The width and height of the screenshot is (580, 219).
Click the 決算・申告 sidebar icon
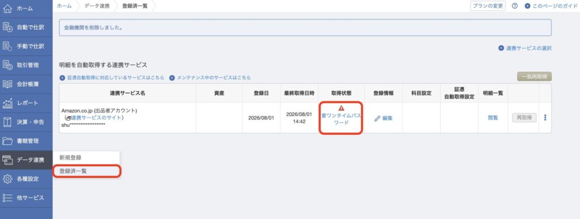click(x=7, y=122)
